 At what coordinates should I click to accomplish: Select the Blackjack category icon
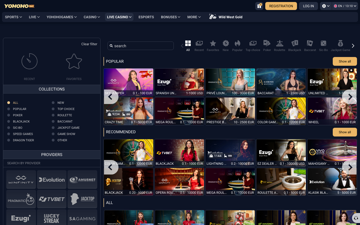[295, 43]
